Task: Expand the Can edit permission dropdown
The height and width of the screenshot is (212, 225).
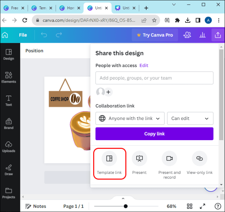Action: pyautogui.click(x=190, y=118)
